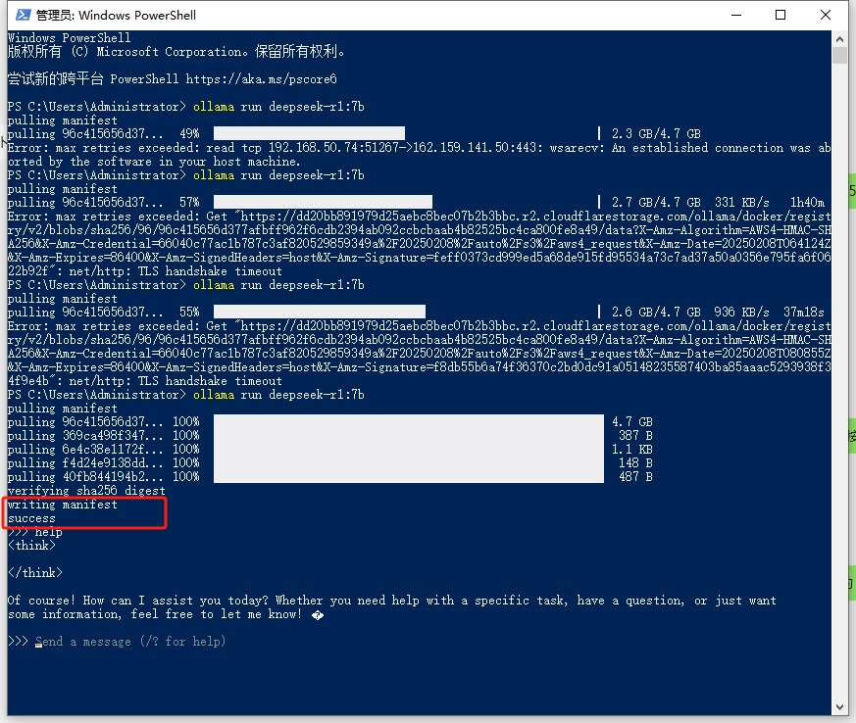Click the 57% download progress bar
The image size is (856, 723).
(x=323, y=202)
